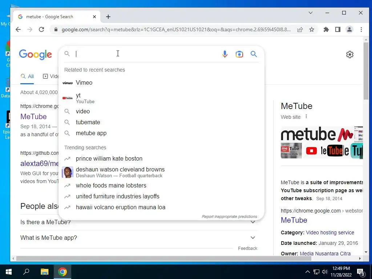Open notification center icon
372x279 pixels.
361,272
